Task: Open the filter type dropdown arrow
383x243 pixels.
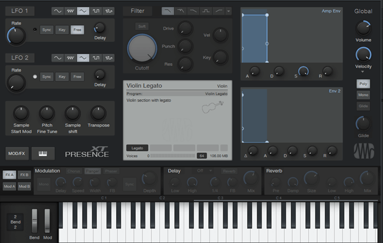Action: tap(229, 11)
